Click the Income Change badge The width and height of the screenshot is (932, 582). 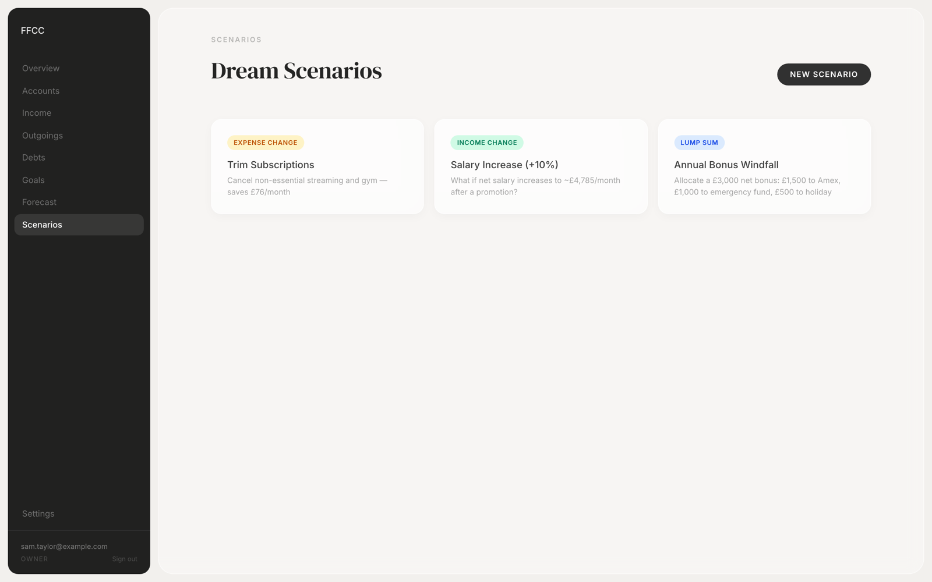pyautogui.click(x=487, y=143)
